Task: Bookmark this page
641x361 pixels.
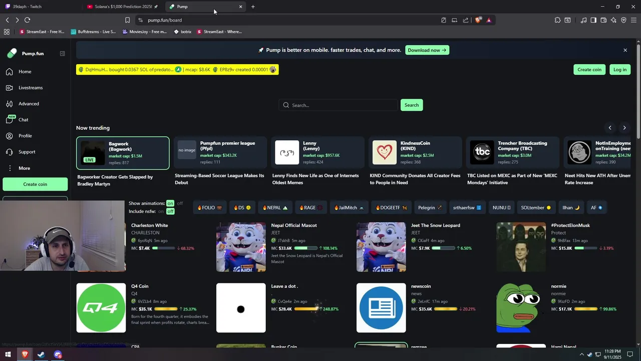Action: (x=127, y=20)
